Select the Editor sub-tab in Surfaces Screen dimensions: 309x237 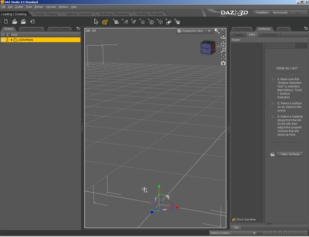(x=252, y=34)
